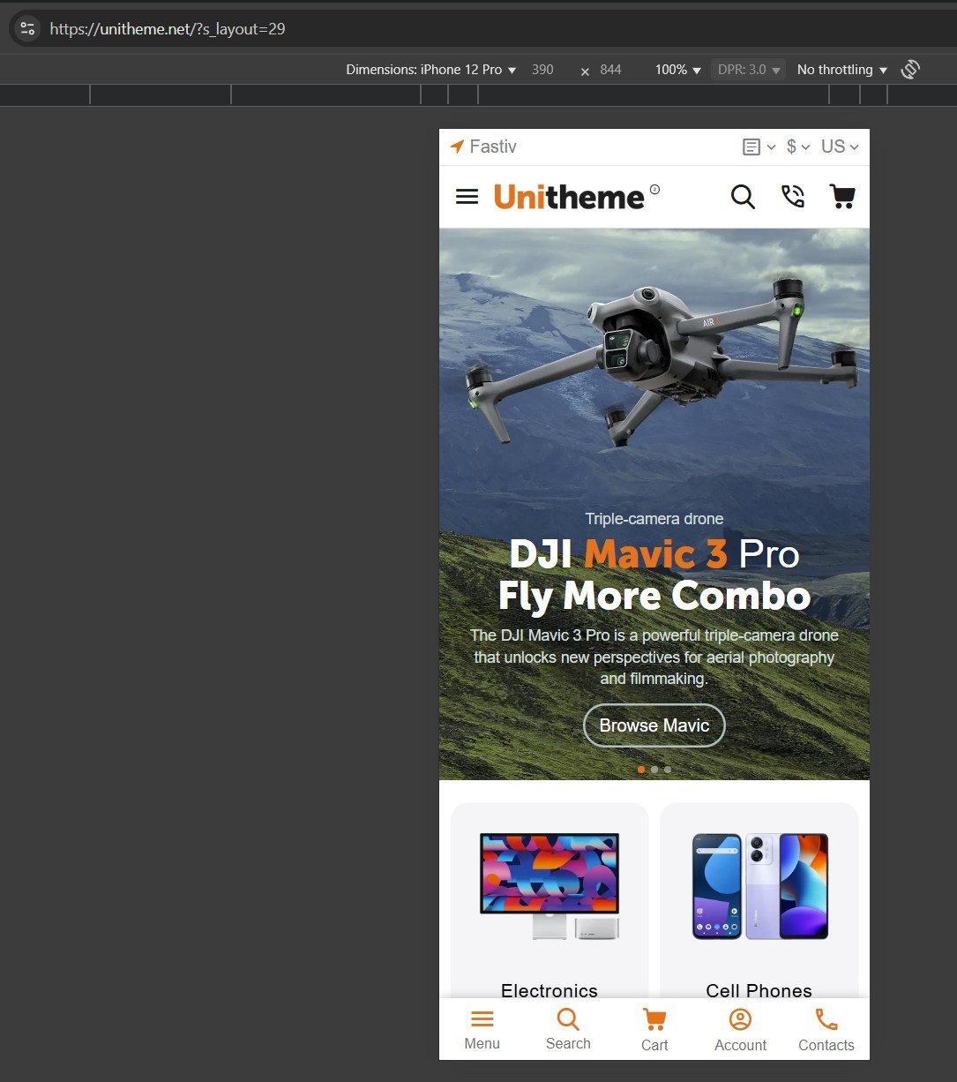
Task: Select the third carousel dot
Action: pos(668,770)
